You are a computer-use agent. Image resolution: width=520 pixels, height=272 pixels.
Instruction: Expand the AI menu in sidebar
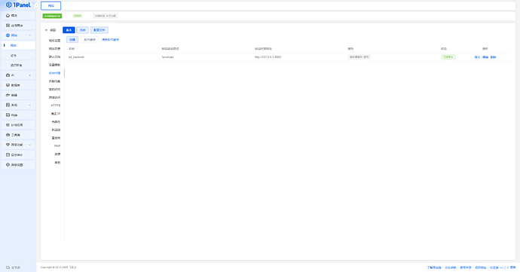click(x=30, y=75)
